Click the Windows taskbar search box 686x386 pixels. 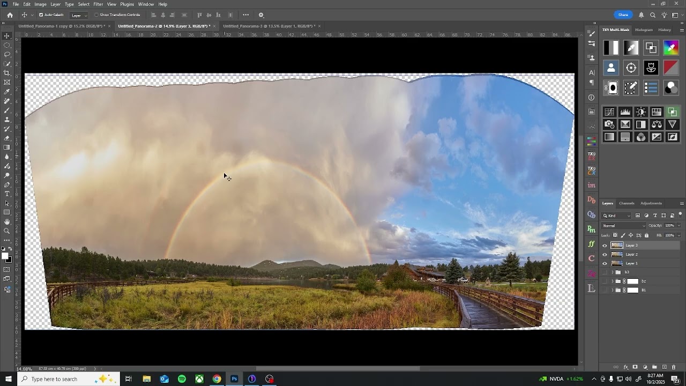70,379
